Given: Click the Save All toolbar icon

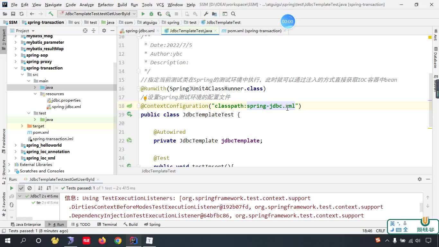Looking at the screenshot, I should click(13, 14).
